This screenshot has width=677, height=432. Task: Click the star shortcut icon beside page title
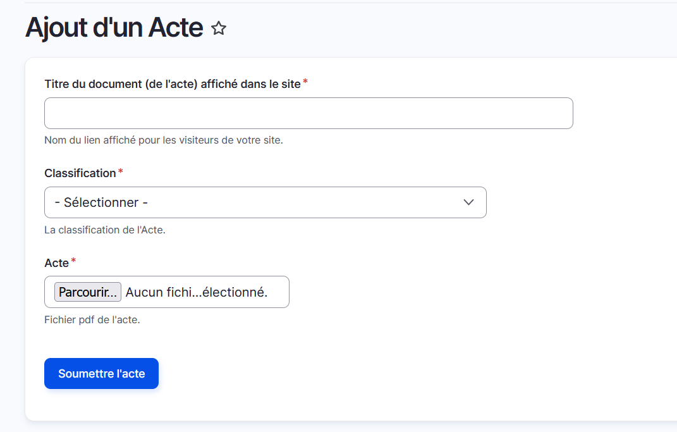click(219, 28)
